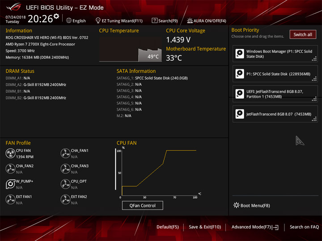Click the Advanced Mode exit arrow icon

tap(275, 227)
